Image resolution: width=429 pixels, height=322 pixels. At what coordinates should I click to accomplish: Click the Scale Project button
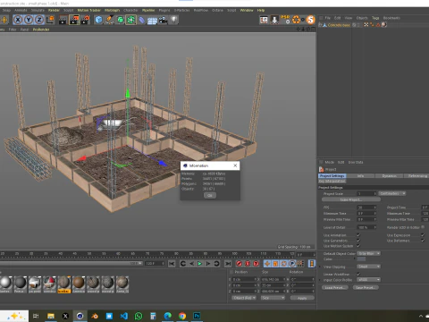(x=351, y=199)
